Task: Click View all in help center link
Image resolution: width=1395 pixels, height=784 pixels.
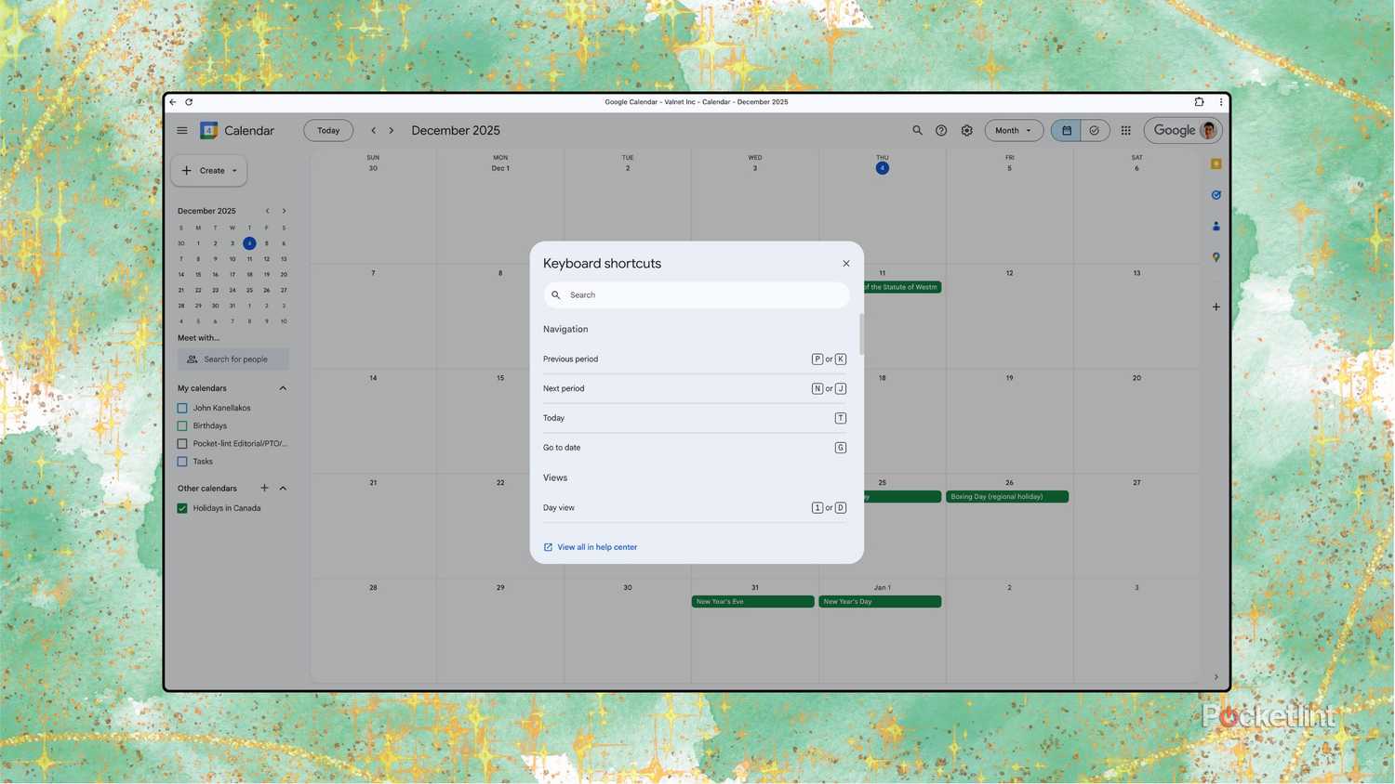Action: 597,547
